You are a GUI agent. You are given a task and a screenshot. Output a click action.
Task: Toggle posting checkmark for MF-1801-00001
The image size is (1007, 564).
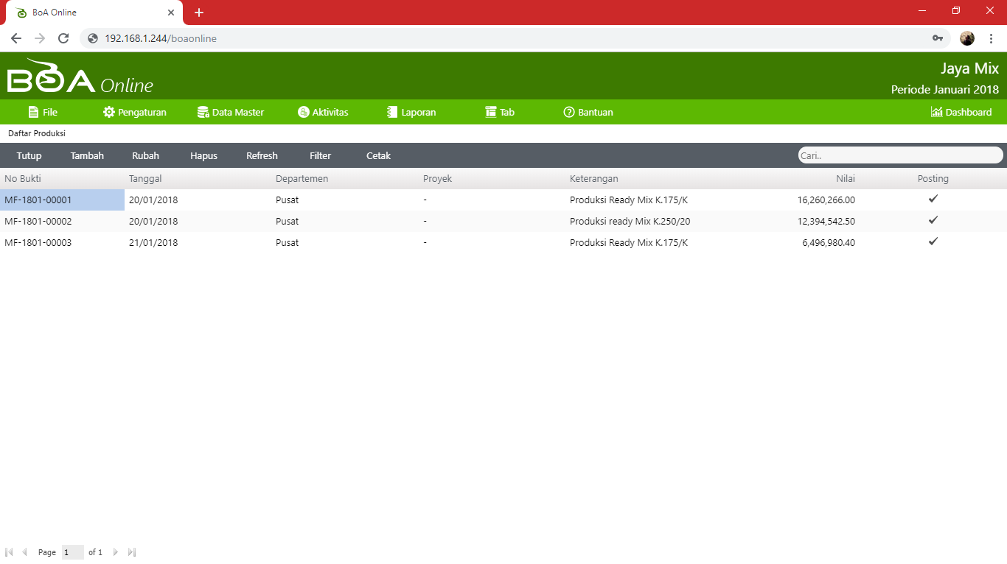933,199
